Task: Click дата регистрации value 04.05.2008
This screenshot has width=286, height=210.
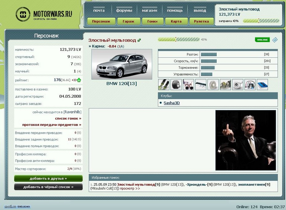Action: pyautogui.click(x=70, y=96)
